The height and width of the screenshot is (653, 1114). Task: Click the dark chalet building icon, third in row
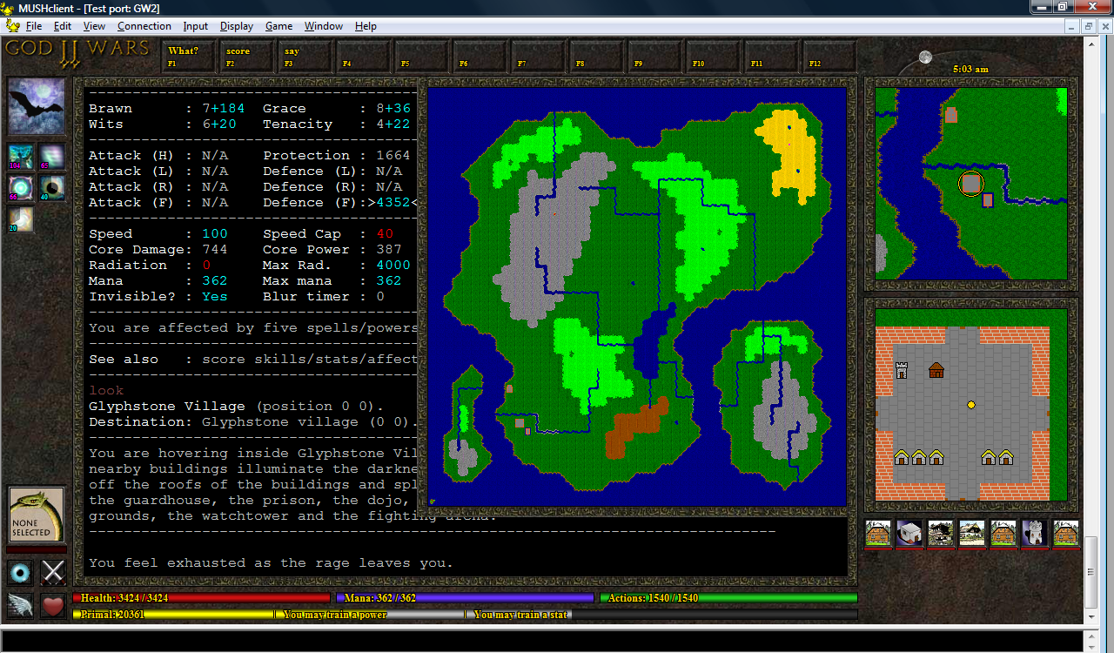tap(941, 534)
